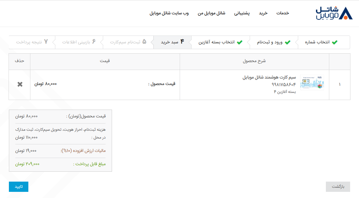359x198 pixels.
Task: Click product name سیم کارت هوشمند شاتل موبایل
Action: pyautogui.click(x=269, y=77)
